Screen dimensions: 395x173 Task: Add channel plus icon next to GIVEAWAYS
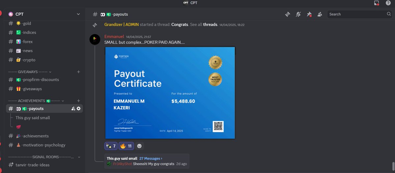click(x=78, y=72)
